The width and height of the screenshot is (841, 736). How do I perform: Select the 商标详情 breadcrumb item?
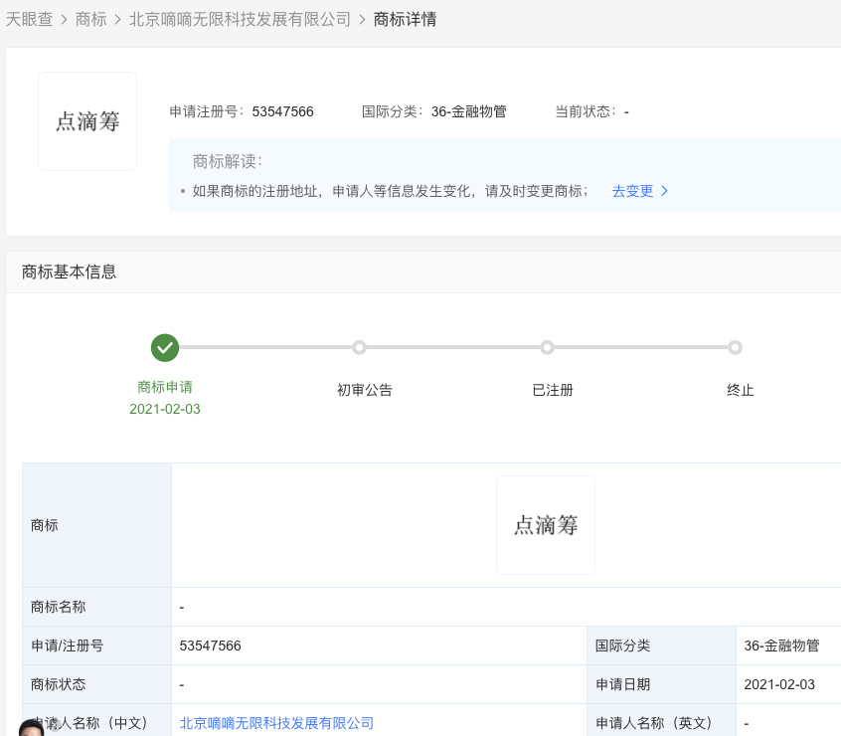(405, 20)
